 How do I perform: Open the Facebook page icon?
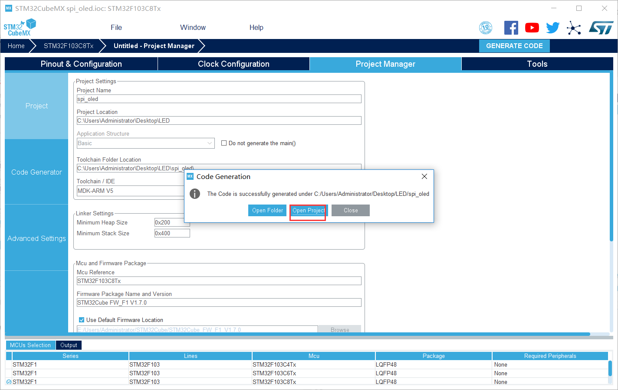tap(511, 28)
